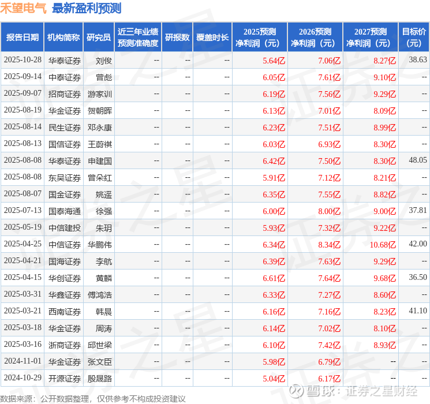The height and width of the screenshot is (404, 430).
Task: Click the 6.79亿 forecast value
Action: pos(330,362)
